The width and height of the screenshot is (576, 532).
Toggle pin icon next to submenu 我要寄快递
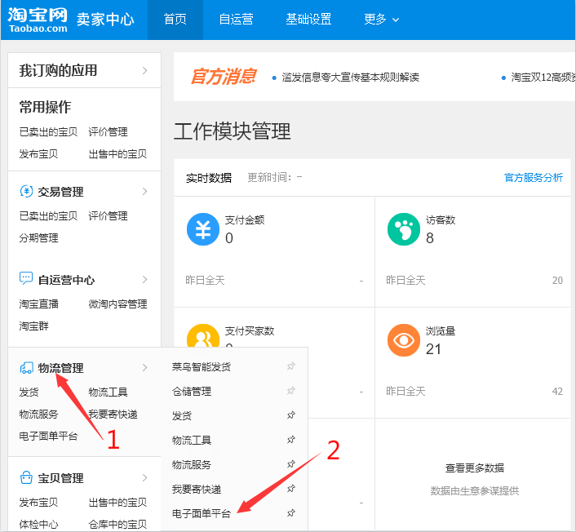pyautogui.click(x=291, y=489)
